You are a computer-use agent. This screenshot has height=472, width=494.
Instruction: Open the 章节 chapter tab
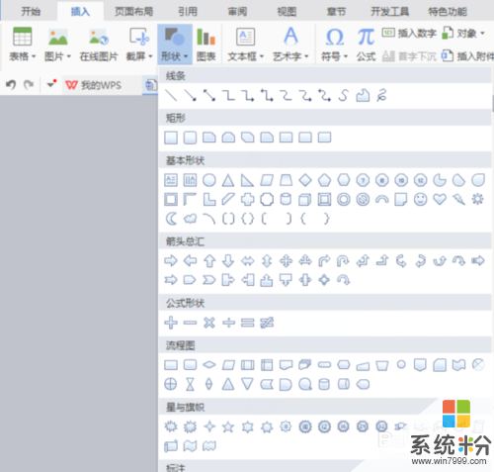(336, 12)
